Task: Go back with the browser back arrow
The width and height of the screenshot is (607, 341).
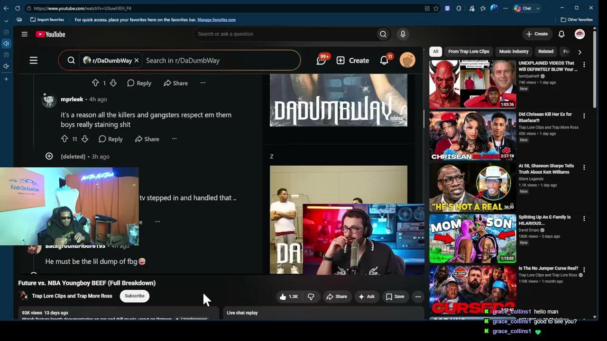Action: coord(6,8)
